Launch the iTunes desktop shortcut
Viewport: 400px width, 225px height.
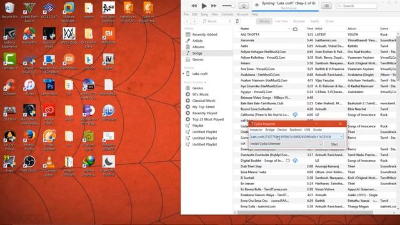click(29, 87)
